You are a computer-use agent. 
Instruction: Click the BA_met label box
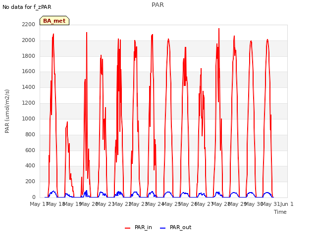click(x=54, y=21)
